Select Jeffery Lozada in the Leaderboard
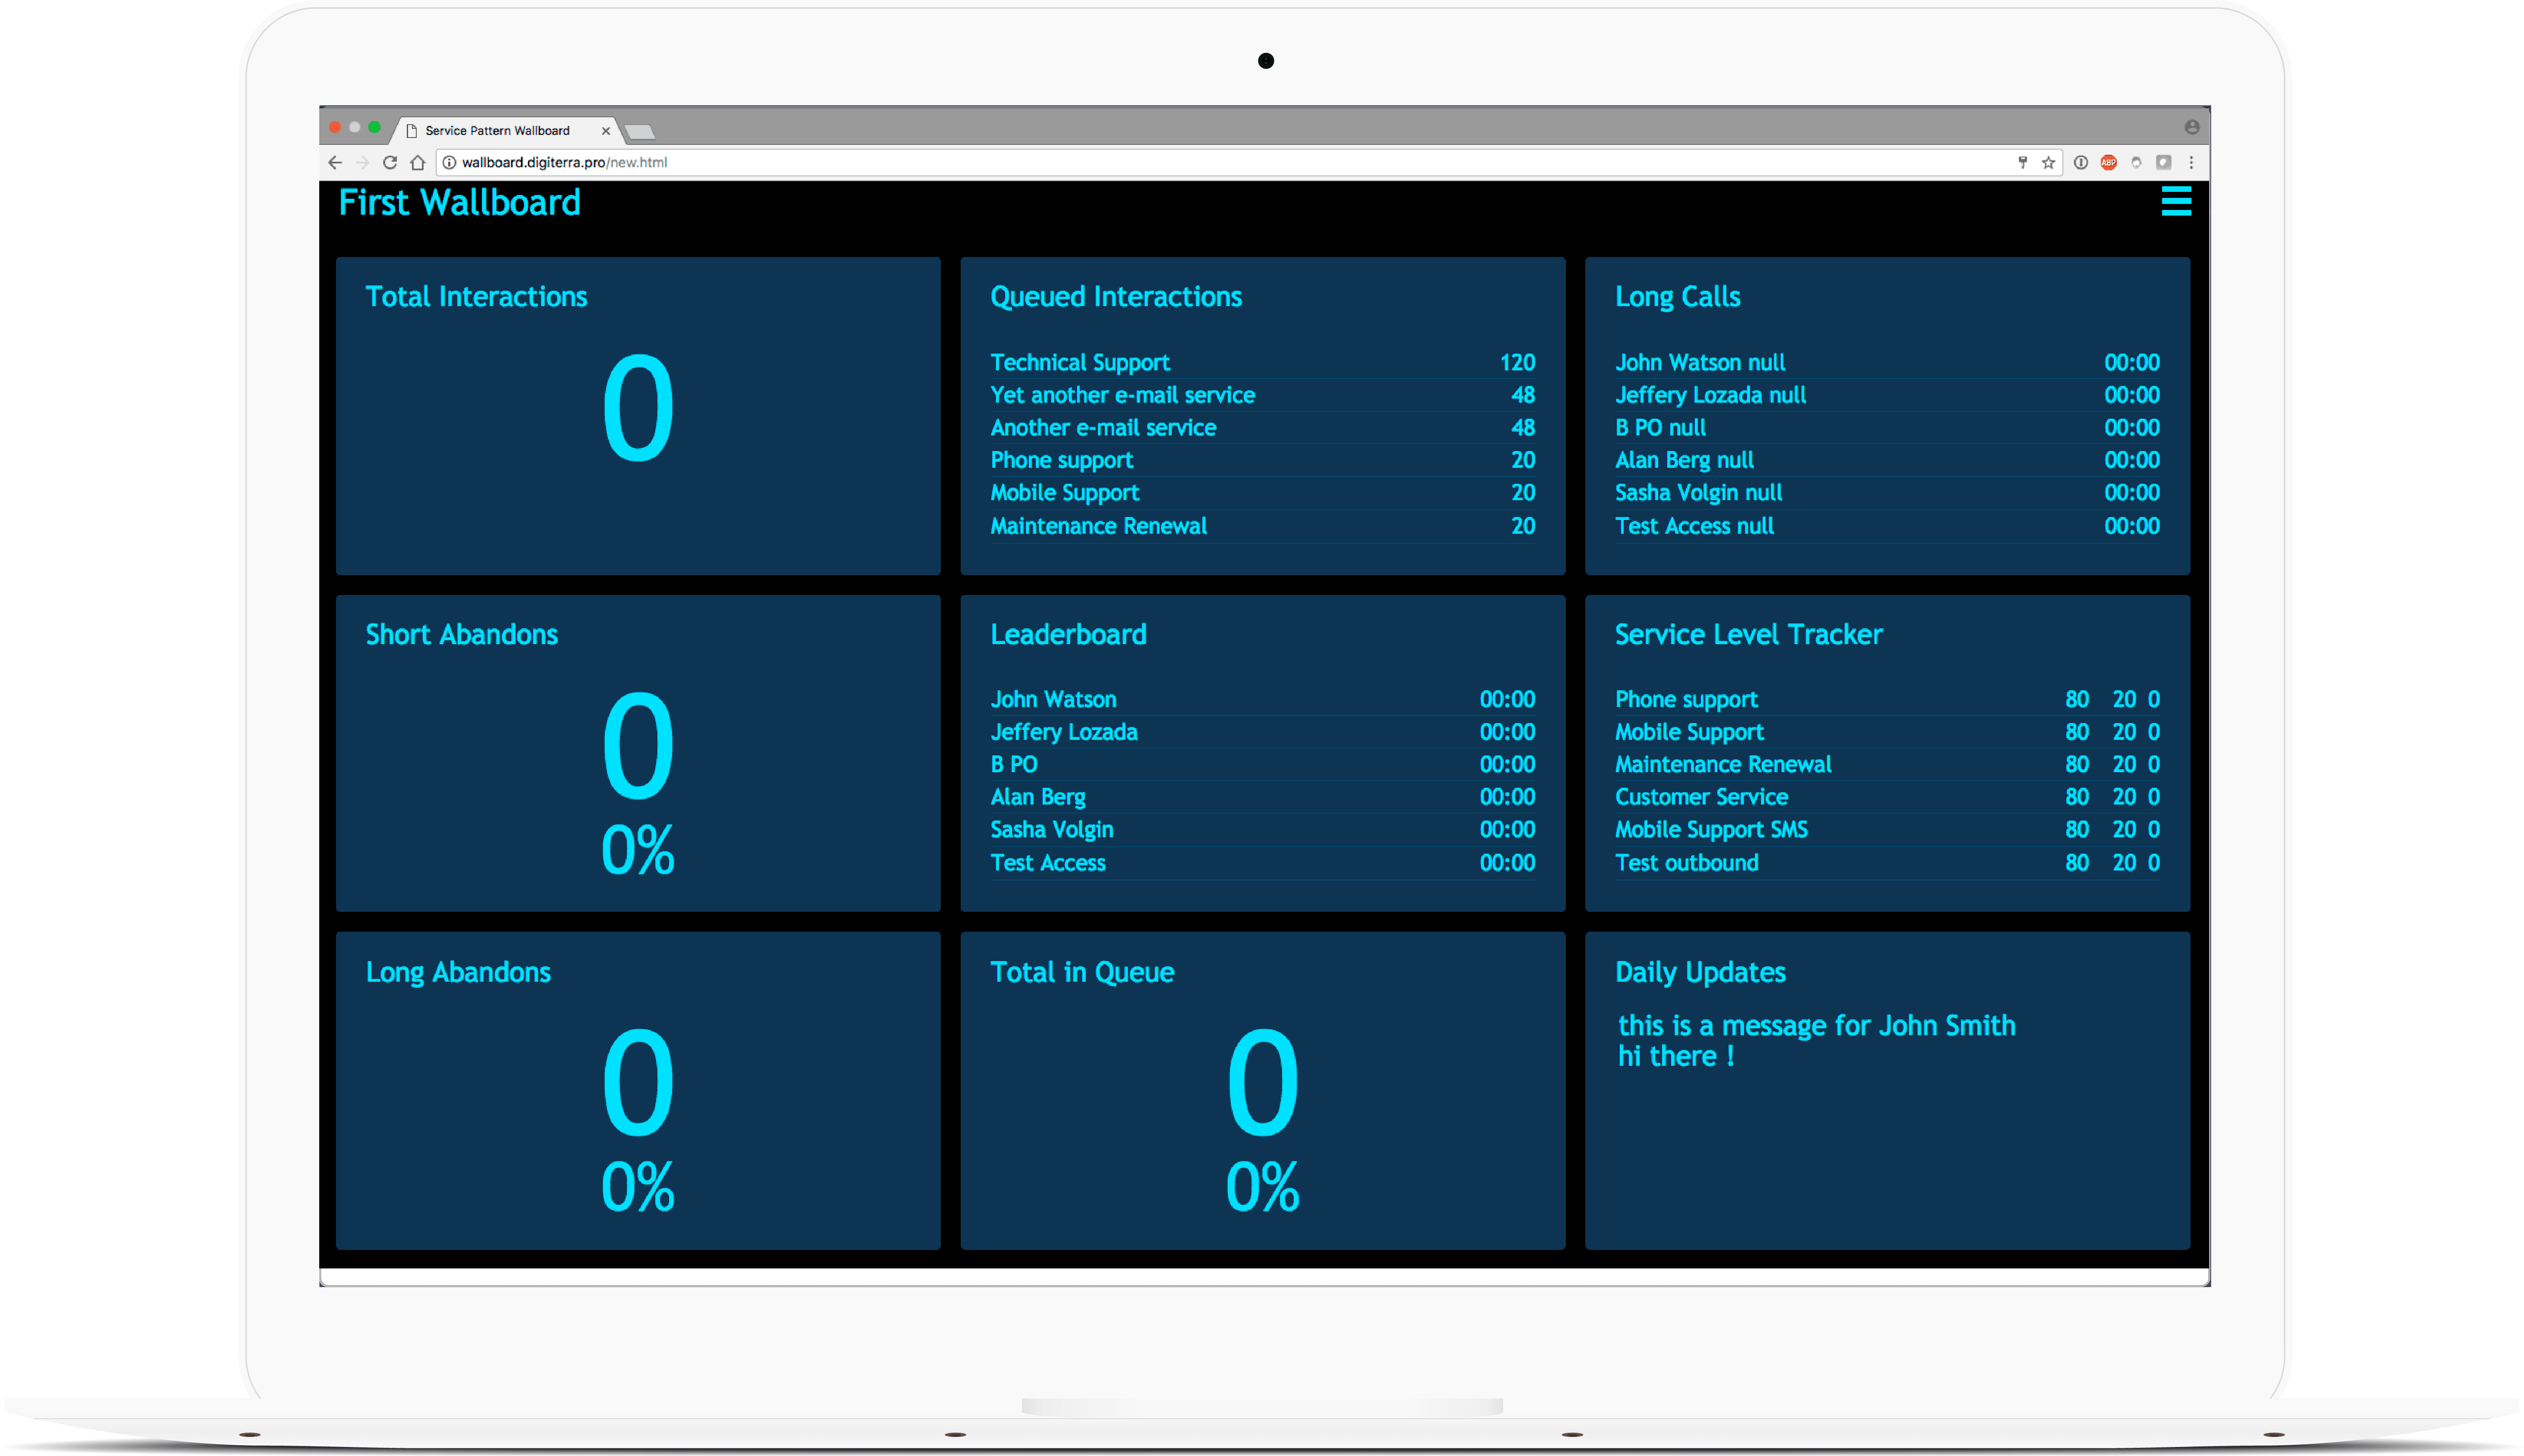 click(x=1063, y=732)
